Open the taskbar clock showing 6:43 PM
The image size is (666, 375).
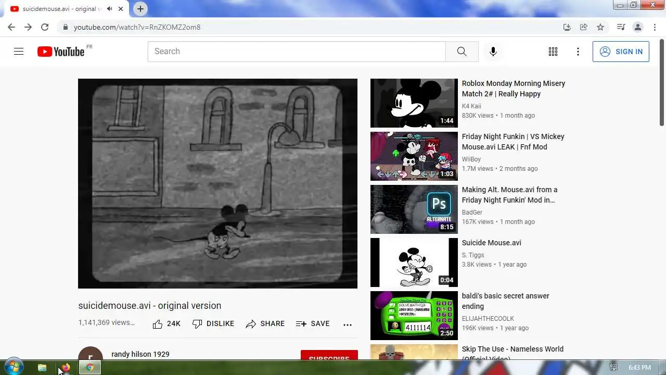point(639,368)
